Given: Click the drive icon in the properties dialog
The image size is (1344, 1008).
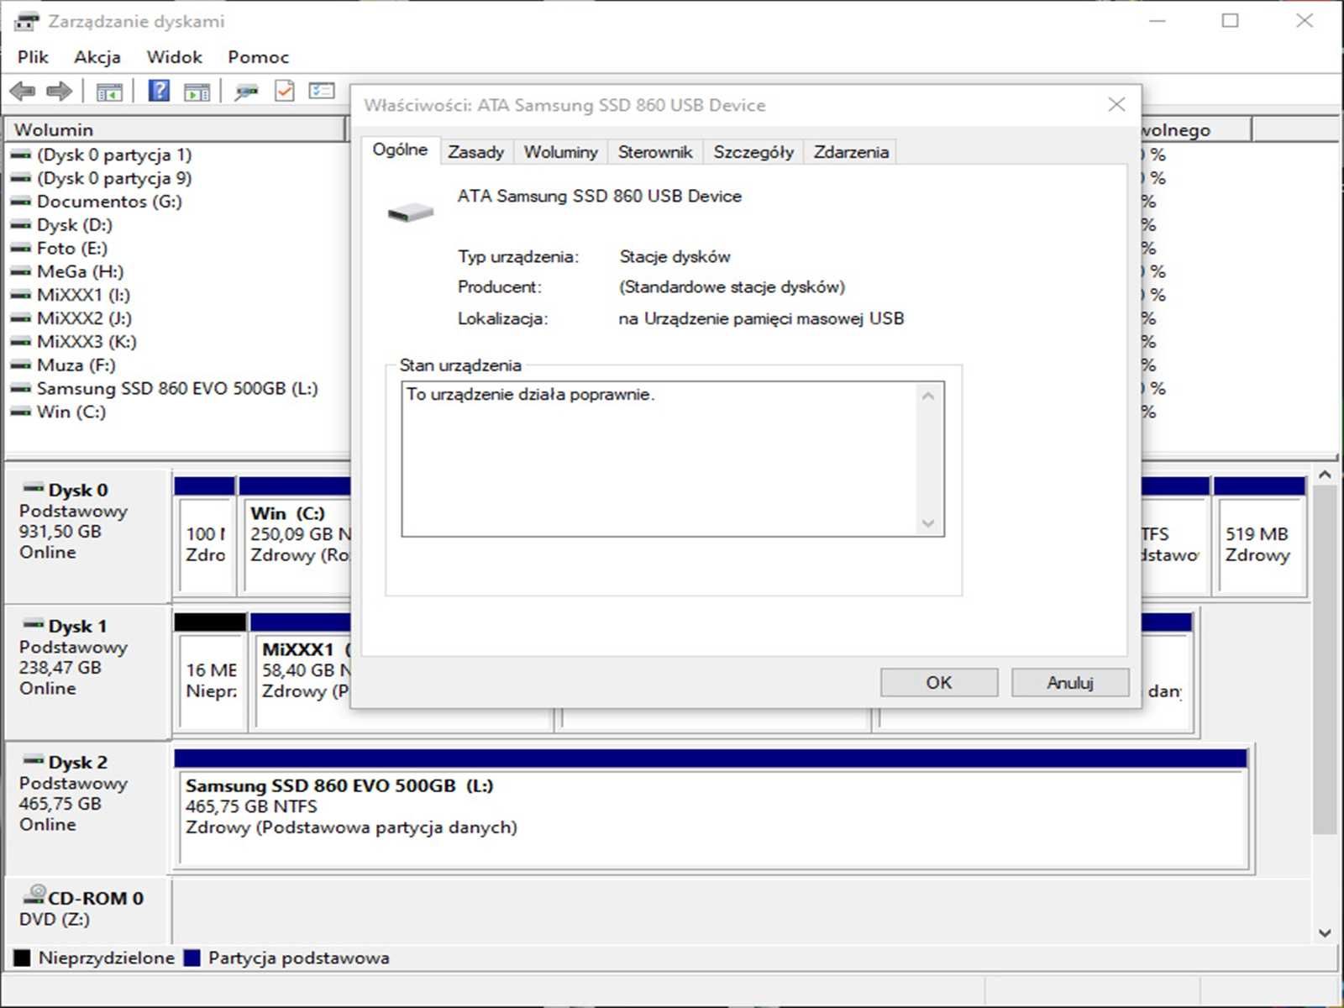Looking at the screenshot, I should pos(411,212).
